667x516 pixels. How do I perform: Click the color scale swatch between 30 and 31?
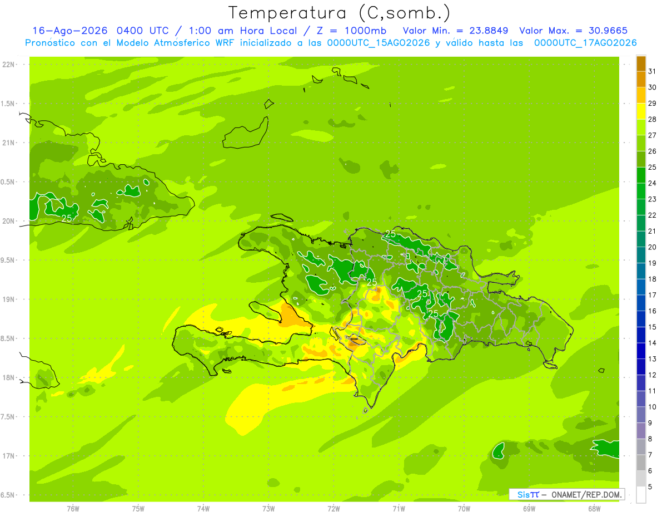click(641, 79)
